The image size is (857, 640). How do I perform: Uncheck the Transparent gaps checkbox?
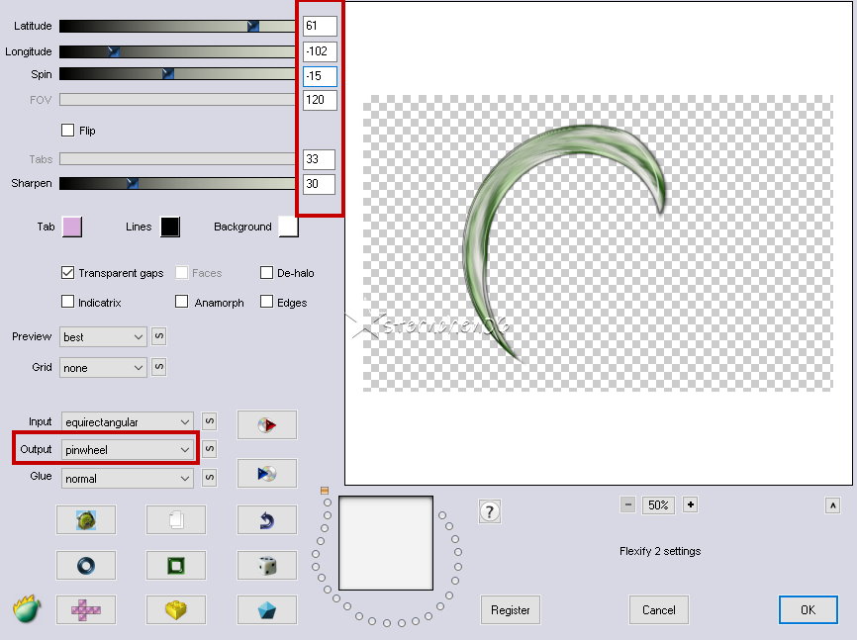68,273
